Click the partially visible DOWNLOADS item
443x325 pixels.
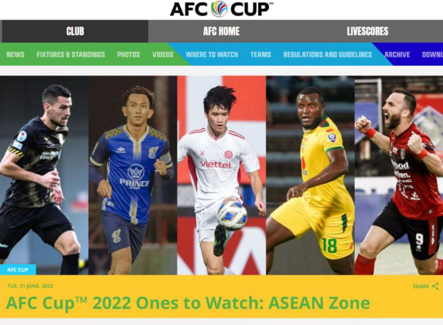pos(432,55)
